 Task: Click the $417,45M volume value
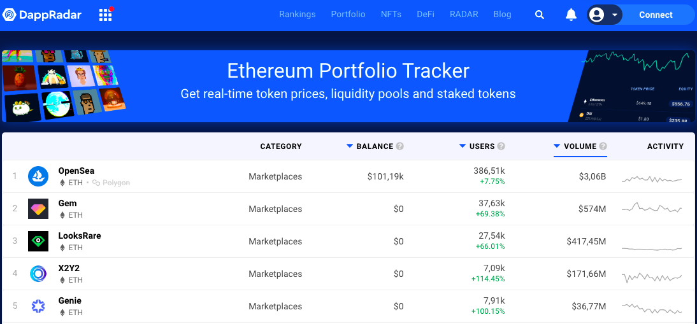(x=586, y=241)
